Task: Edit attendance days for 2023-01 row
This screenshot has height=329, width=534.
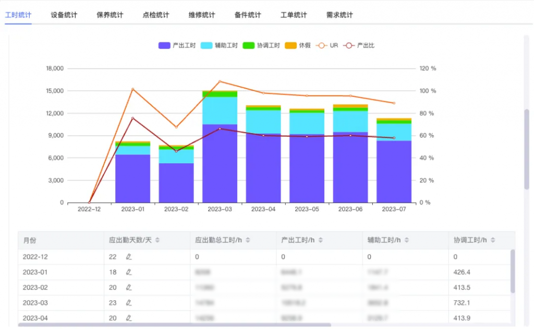Action: point(129,272)
